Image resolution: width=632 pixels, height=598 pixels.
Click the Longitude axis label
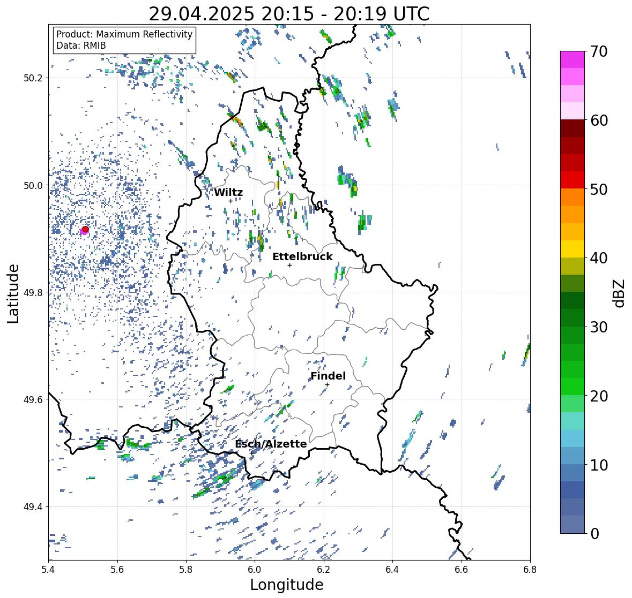point(287,585)
